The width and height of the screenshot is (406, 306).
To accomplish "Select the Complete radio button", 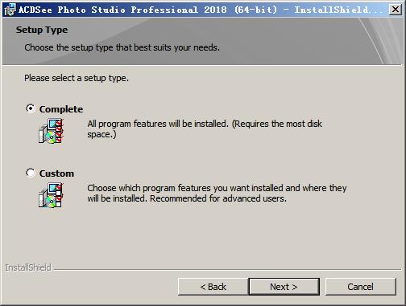I will coord(31,108).
